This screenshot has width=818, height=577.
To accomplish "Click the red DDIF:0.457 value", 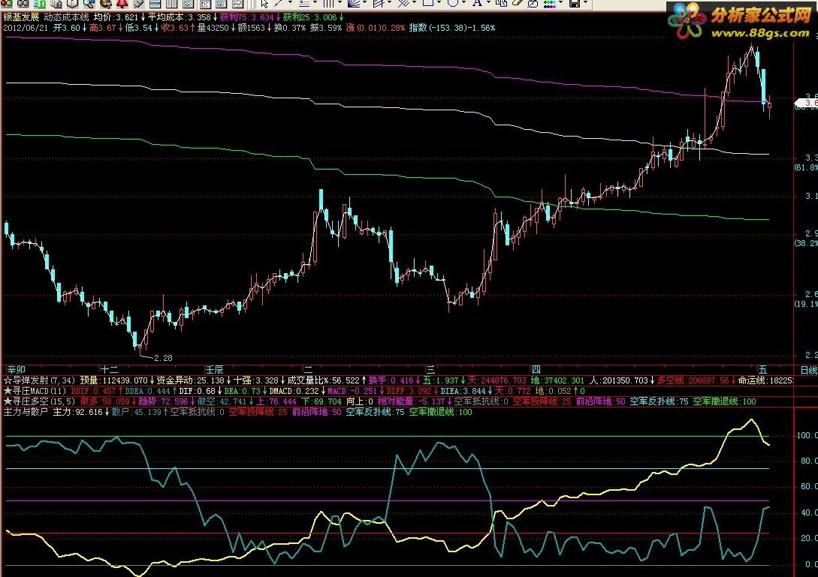I will (93, 391).
